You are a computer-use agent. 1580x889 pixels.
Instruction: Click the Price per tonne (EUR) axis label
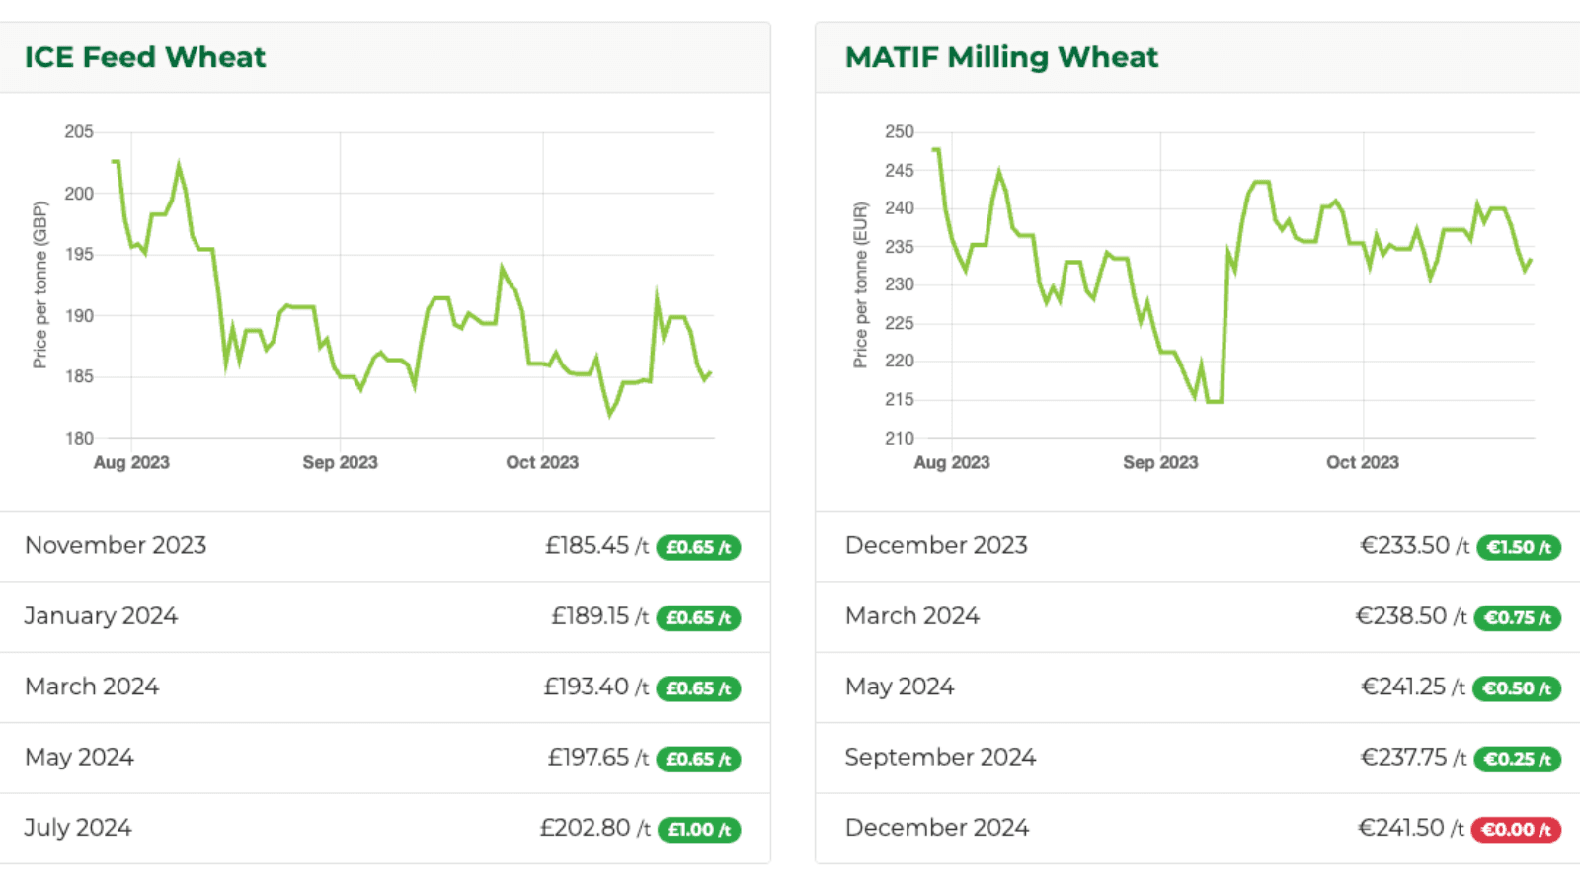tap(861, 284)
